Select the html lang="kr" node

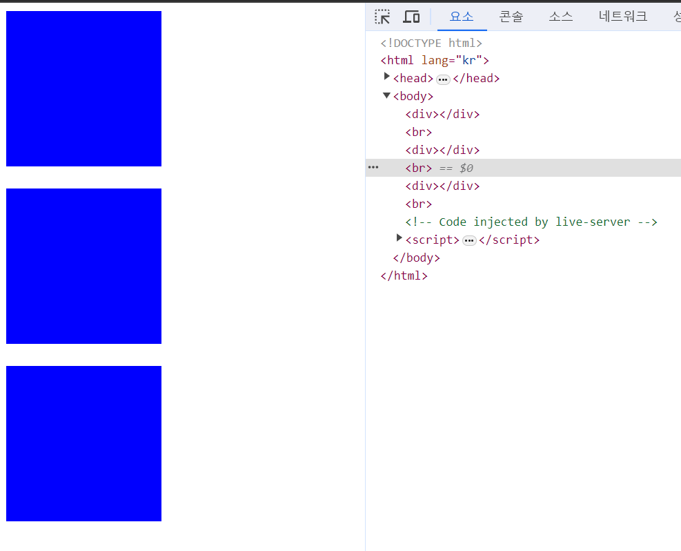(435, 60)
